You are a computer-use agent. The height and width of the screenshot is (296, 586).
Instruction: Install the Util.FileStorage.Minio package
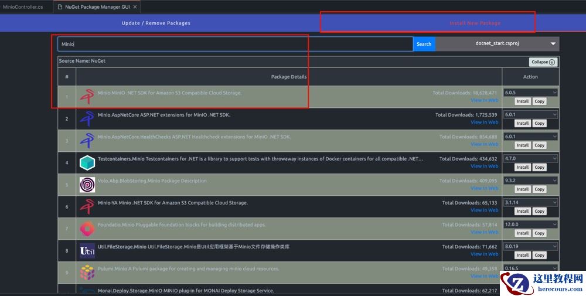523,255
